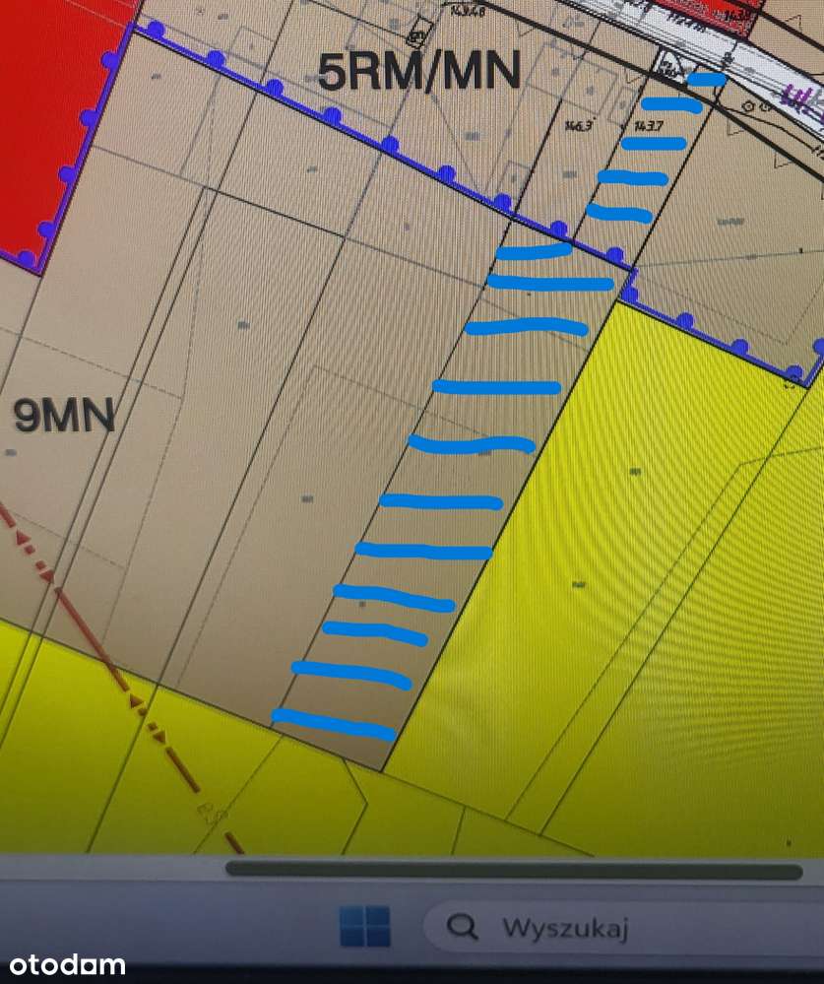Click the 9MN zone label
The width and height of the screenshot is (824, 984).
tap(64, 415)
